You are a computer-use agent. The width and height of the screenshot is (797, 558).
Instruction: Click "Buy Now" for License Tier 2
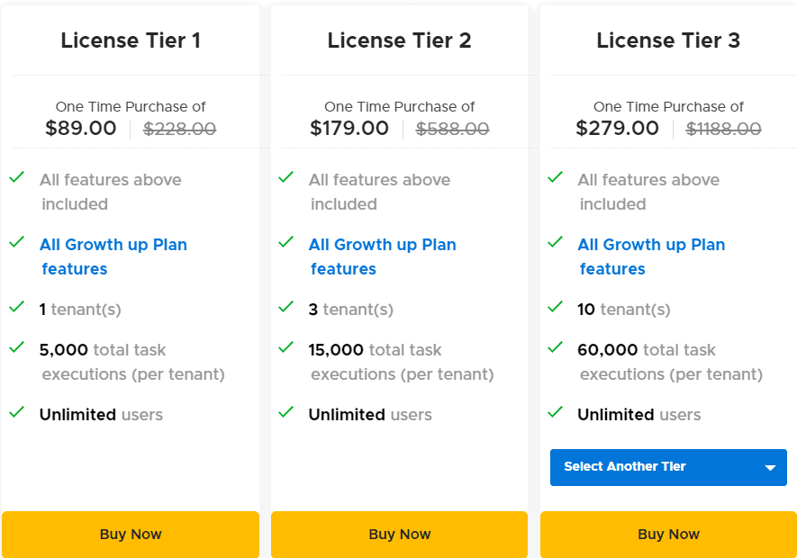(399, 534)
